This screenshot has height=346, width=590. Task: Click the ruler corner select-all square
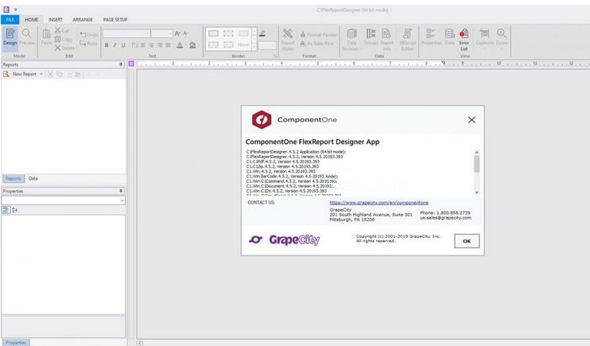131,64
